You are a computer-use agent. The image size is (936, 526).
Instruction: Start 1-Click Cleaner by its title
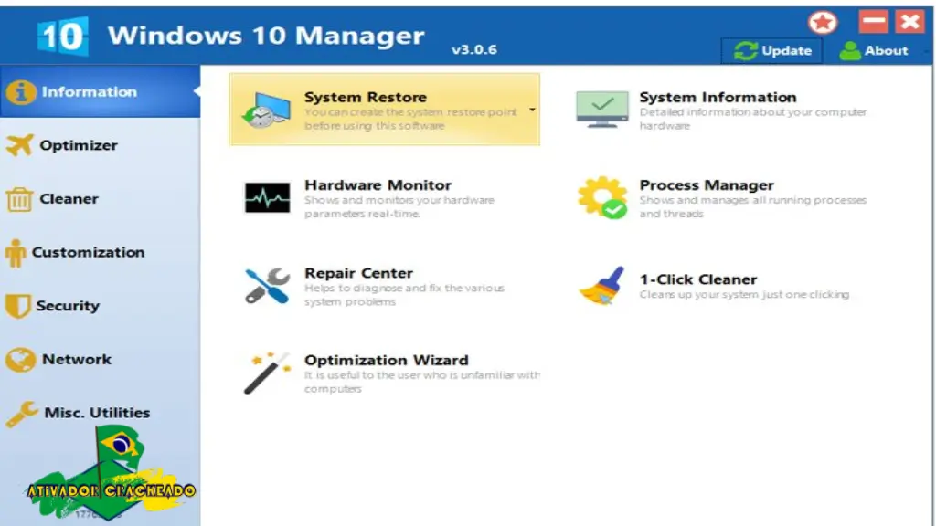(697, 279)
